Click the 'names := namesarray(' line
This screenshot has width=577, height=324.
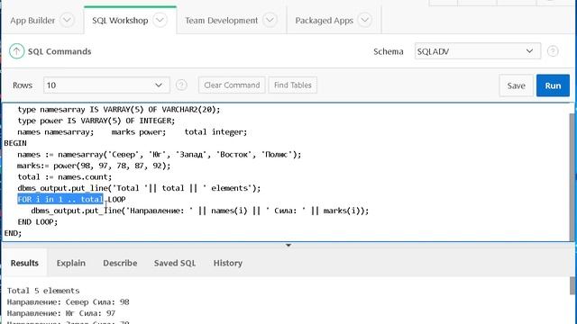pos(160,154)
